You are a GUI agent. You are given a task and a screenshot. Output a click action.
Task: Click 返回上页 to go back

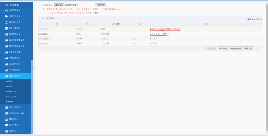point(248,48)
